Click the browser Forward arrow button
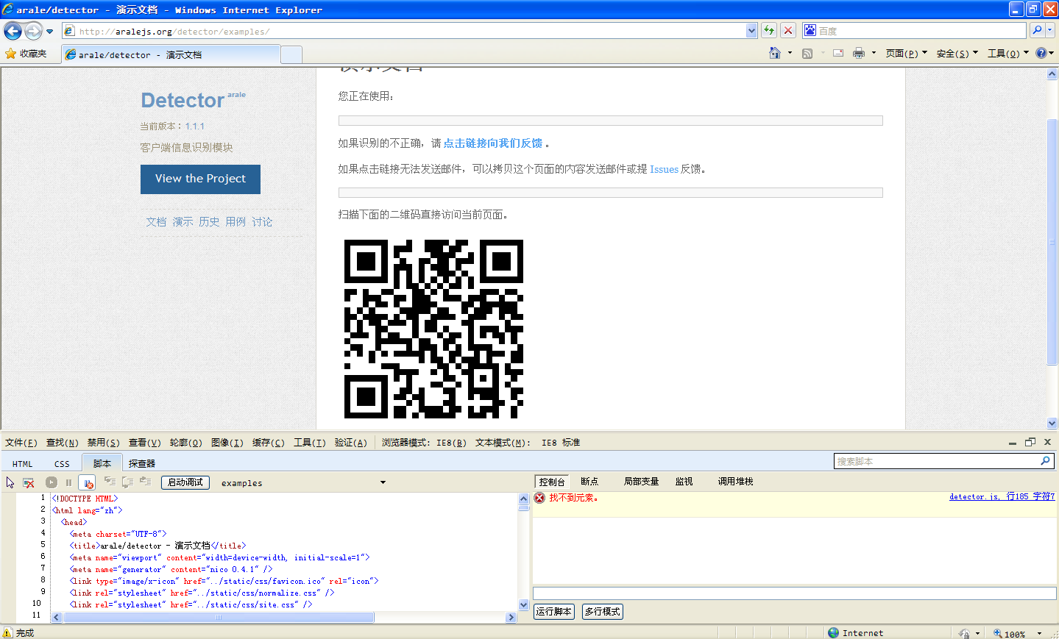Screen dimensions: 1059x639 33,31
